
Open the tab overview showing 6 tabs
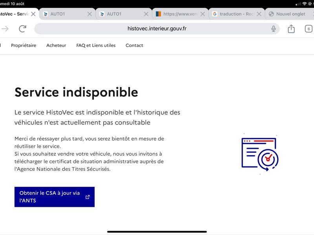[309, 29]
